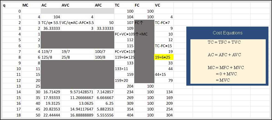272x120 pixels.
Task: Click the Cost Equations title
Action: point(228,33)
